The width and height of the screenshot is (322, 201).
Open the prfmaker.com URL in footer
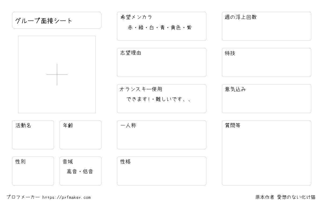pos(67,198)
